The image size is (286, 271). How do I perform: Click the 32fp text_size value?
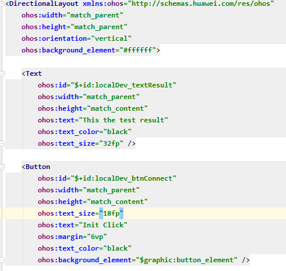click(x=111, y=143)
